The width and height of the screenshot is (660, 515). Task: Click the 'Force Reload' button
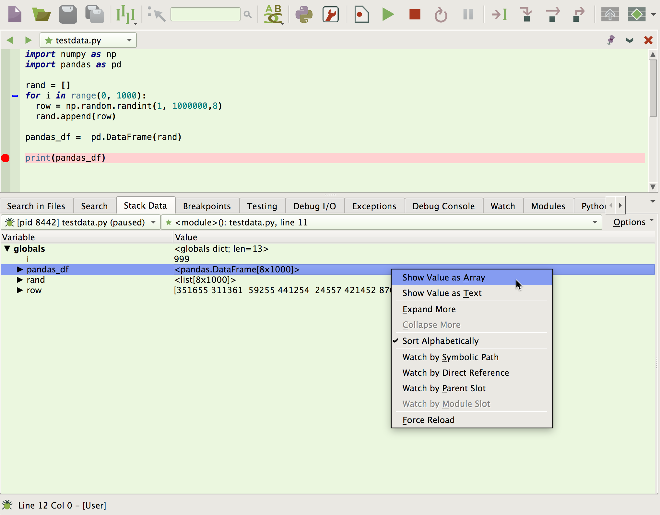429,420
